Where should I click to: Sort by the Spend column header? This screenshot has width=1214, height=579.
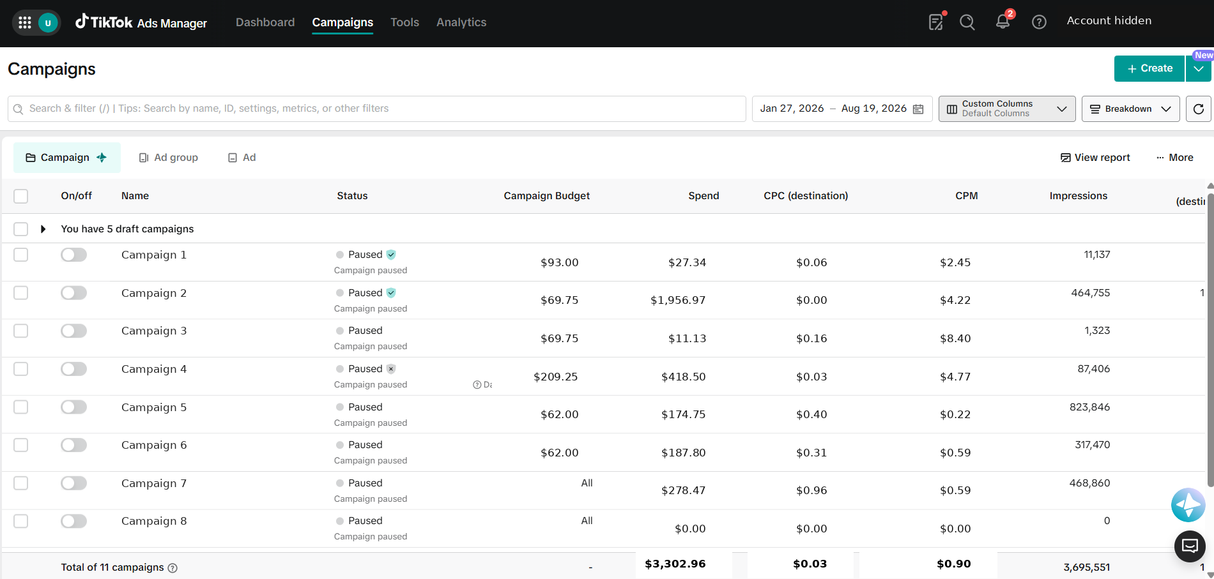tap(703, 196)
